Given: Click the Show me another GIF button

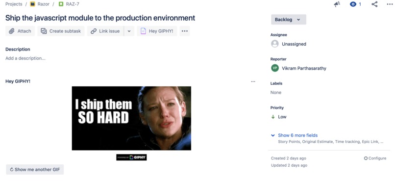Looking at the screenshot, I should [x=35, y=169].
